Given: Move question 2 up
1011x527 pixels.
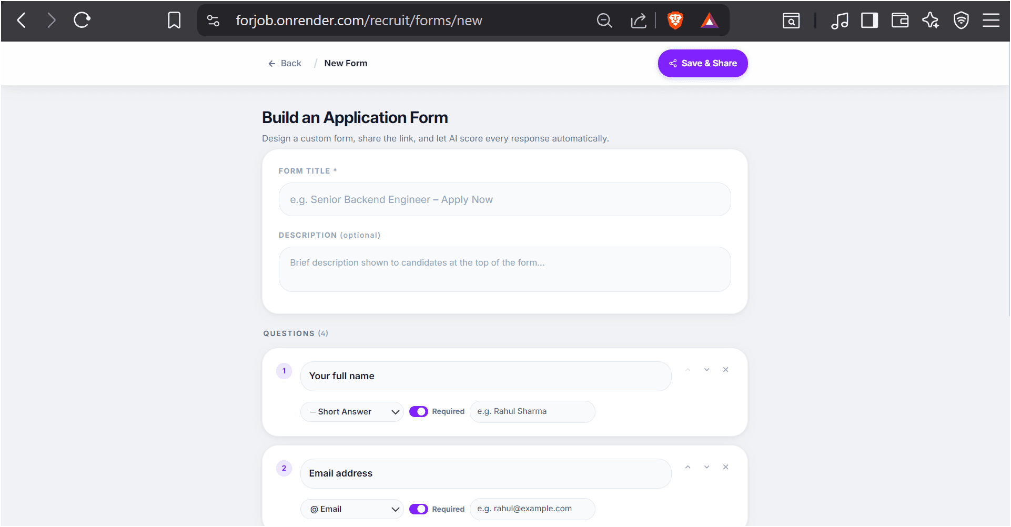Looking at the screenshot, I should pyautogui.click(x=688, y=467).
